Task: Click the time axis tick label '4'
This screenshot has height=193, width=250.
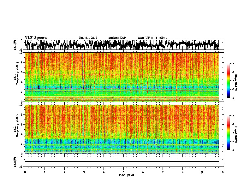Action: pyautogui.click(x=104, y=172)
